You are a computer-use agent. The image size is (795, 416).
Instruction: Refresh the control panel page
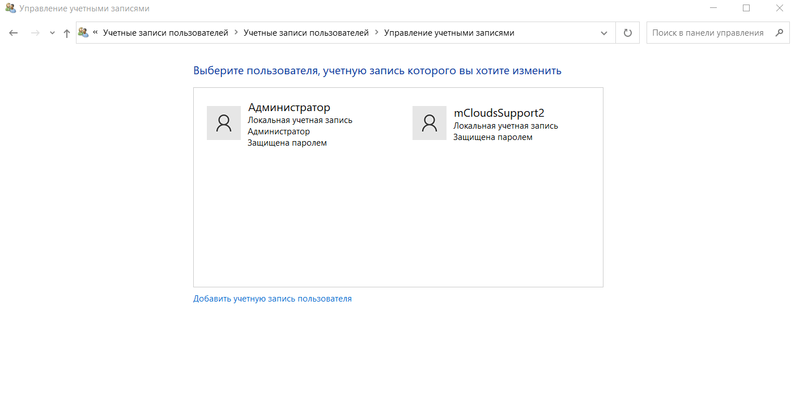[627, 33]
